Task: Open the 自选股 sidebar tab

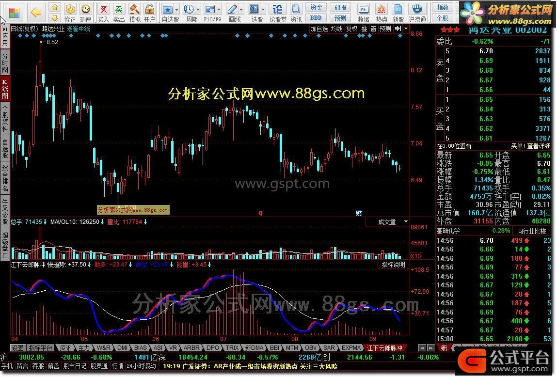Action: pyautogui.click(x=5, y=149)
